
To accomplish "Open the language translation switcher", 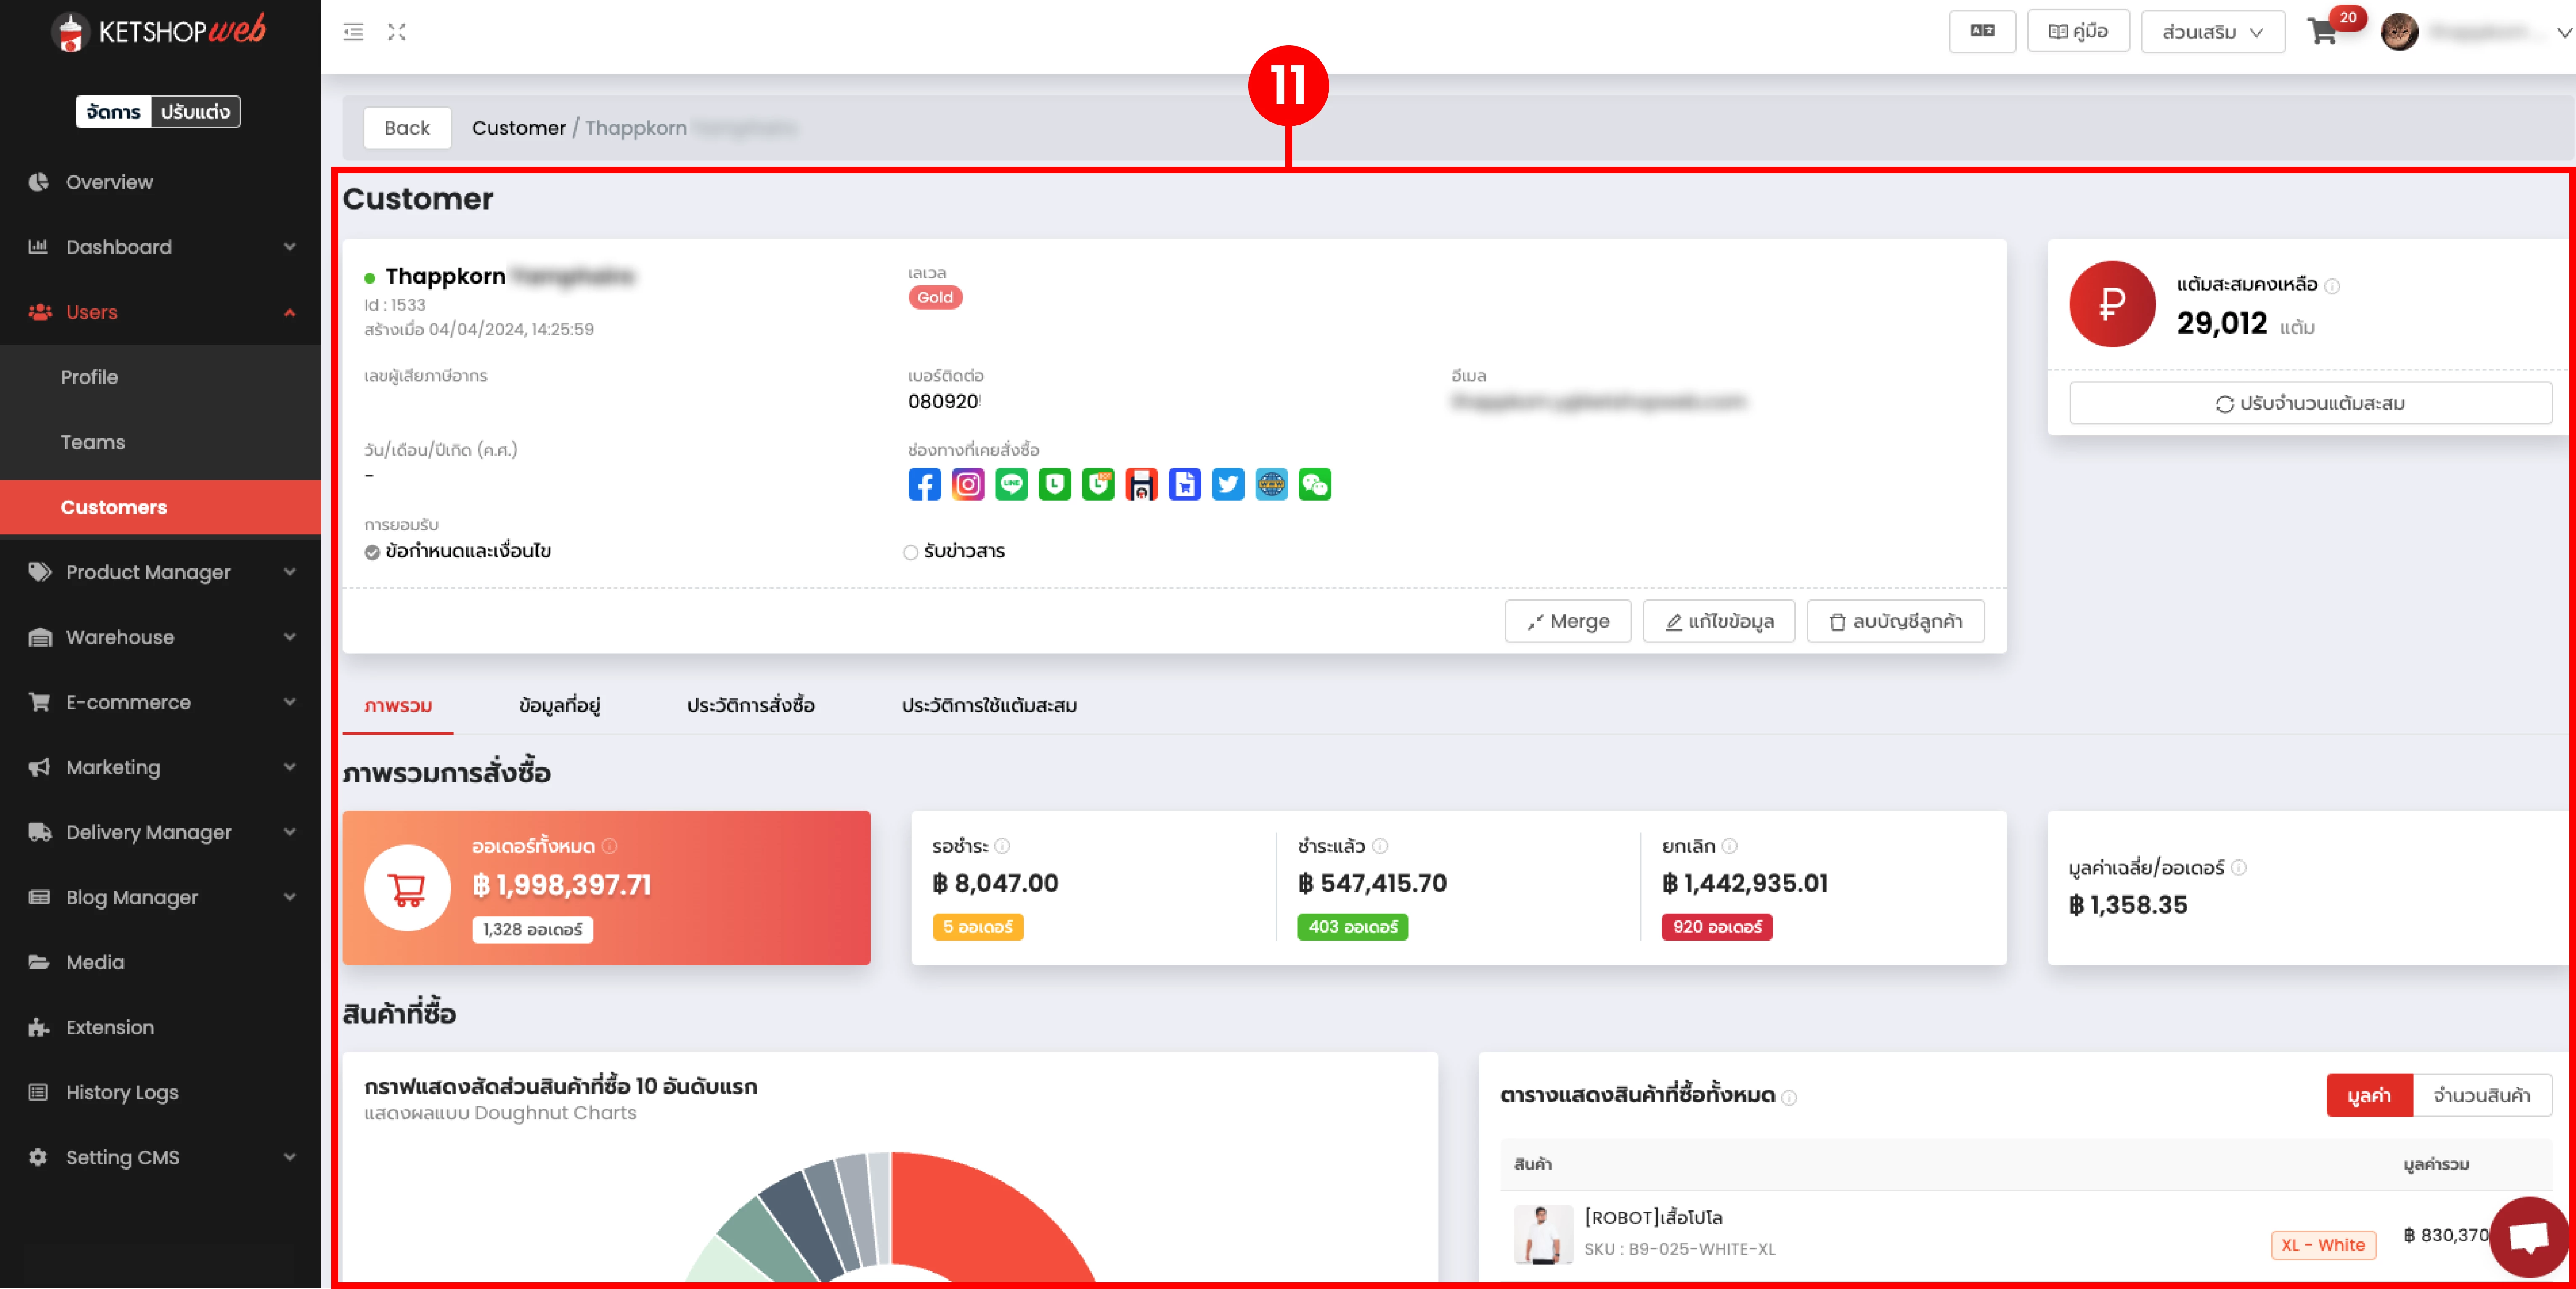I will pos(1982,32).
